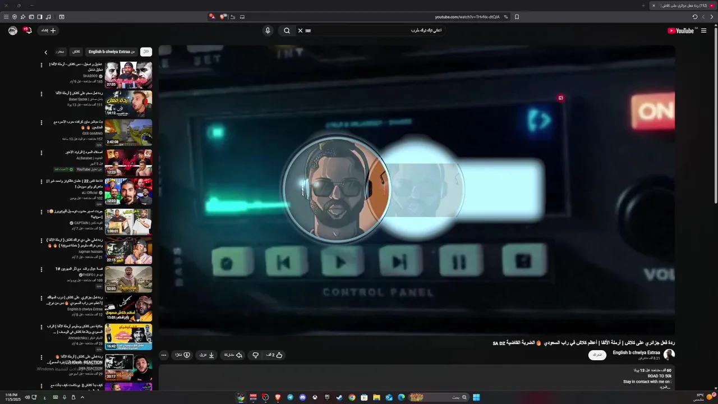Image resolution: width=718 pixels, height=404 pixels.
Task: Click the taskbar search box
Action: click(x=439, y=397)
